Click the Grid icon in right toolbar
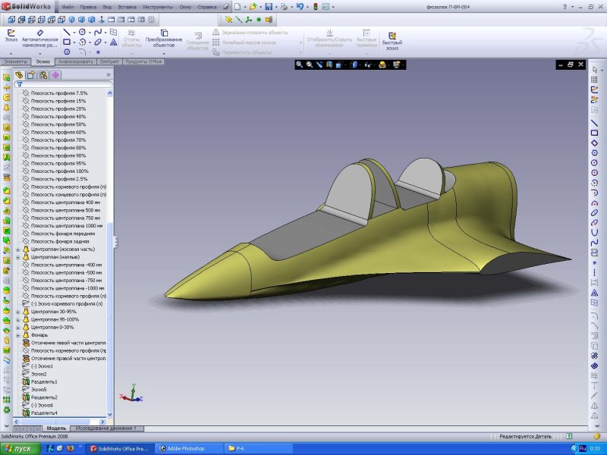The width and height of the screenshot is (607, 455). click(594, 80)
